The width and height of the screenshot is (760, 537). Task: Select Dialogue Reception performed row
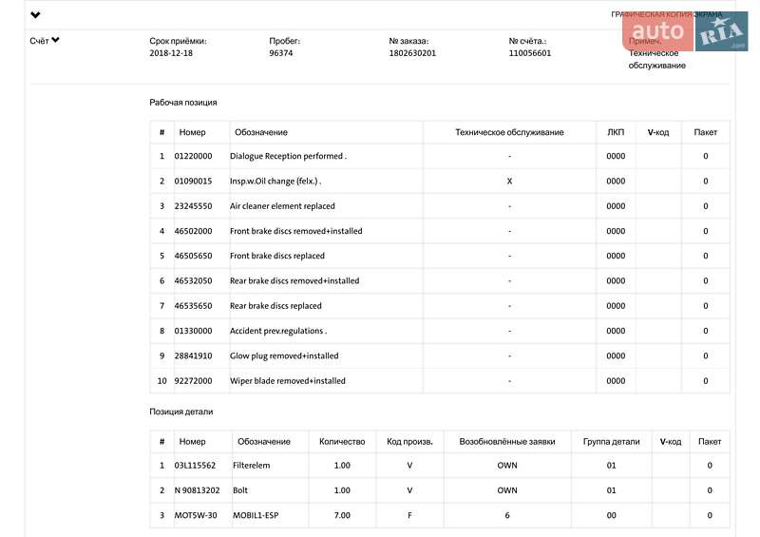point(440,156)
